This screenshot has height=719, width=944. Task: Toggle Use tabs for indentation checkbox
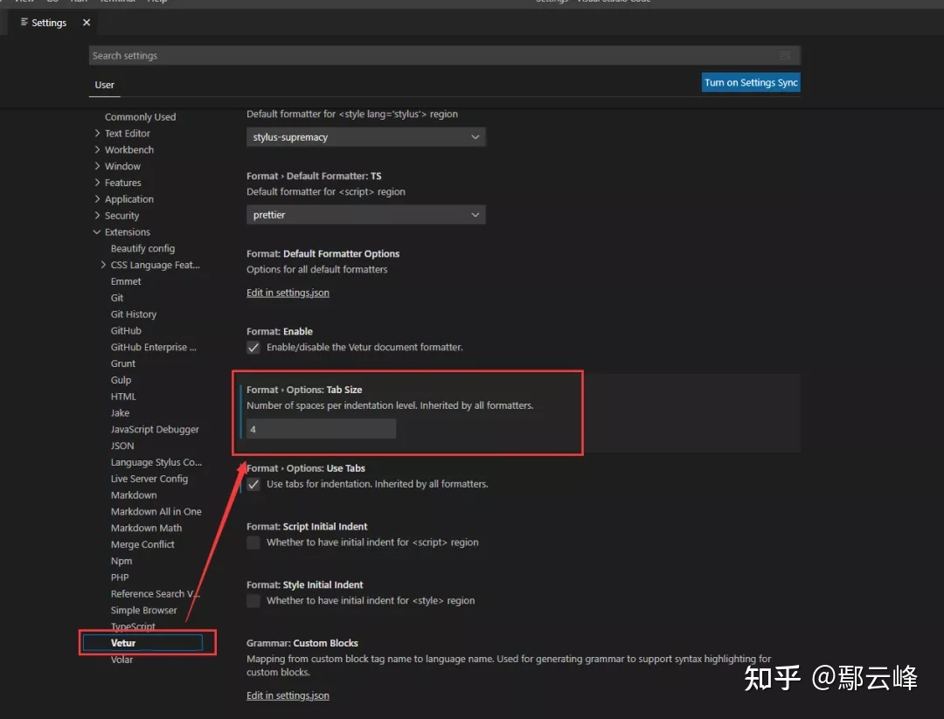pos(253,484)
